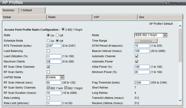Turn Schedule Mode On
The height and width of the screenshot is (108, 186).
48,41
